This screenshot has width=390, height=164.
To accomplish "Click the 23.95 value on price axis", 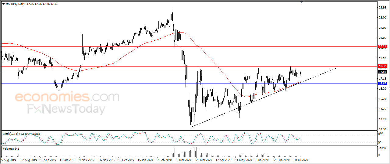I will [x=382, y=8].
